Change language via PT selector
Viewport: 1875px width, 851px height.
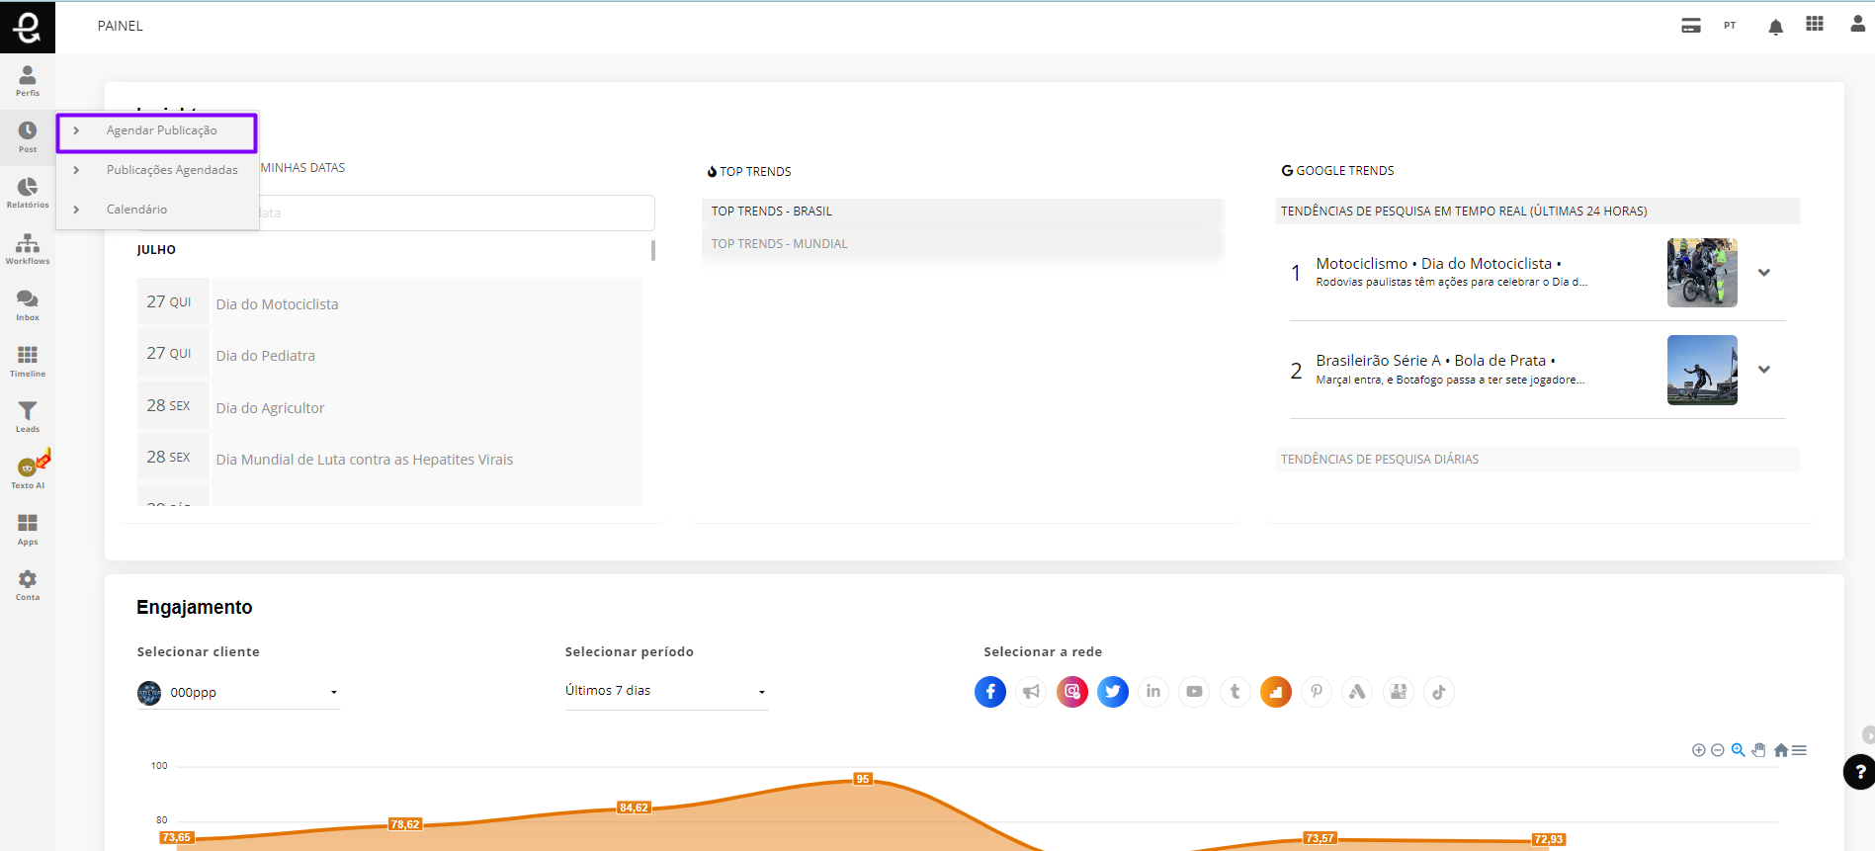point(1730,26)
